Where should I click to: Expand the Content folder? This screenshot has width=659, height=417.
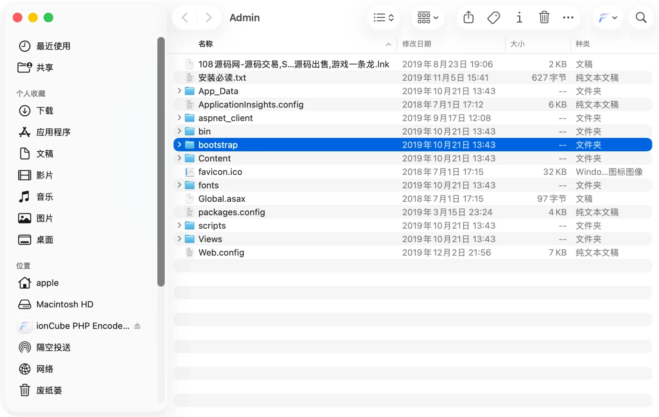tap(179, 158)
